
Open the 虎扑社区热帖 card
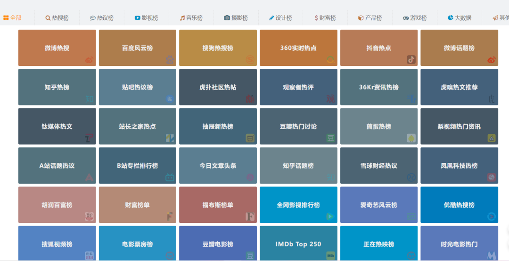tap(218, 87)
